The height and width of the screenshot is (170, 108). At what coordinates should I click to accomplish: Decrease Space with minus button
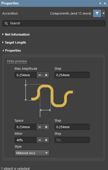point(40,127)
